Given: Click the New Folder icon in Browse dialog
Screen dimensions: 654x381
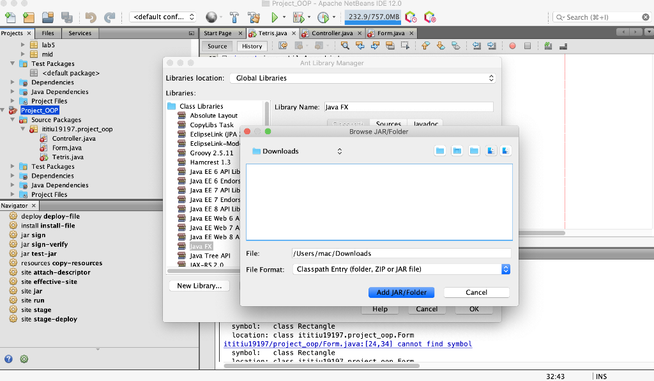Looking at the screenshot, I should click(474, 151).
